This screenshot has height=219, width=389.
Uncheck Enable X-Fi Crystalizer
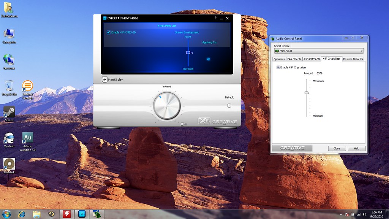pyautogui.click(x=278, y=67)
